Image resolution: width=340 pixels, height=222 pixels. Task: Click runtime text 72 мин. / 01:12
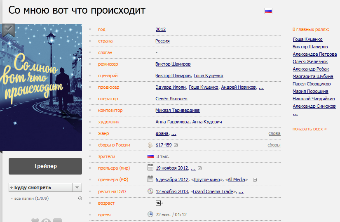171,215
